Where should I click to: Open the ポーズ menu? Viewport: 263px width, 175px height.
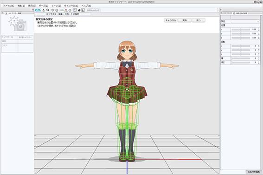[44, 6]
